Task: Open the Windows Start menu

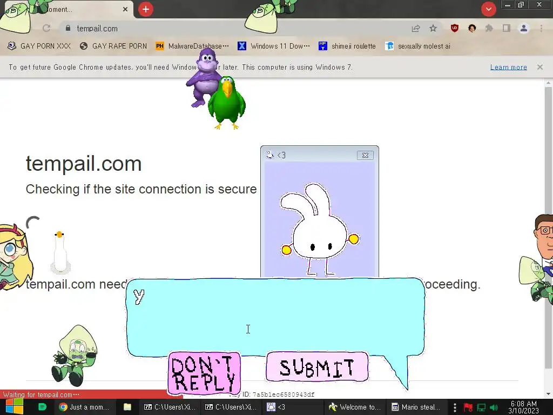Action: click(15, 407)
